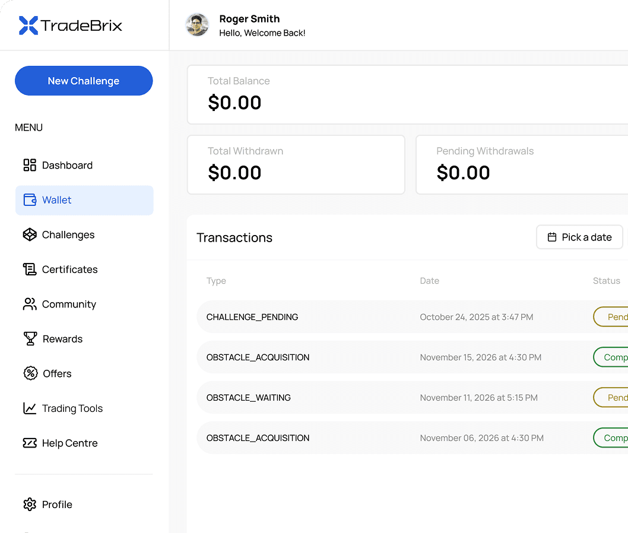The height and width of the screenshot is (533, 628).
Task: Open the Community menu item
Action: [69, 304]
